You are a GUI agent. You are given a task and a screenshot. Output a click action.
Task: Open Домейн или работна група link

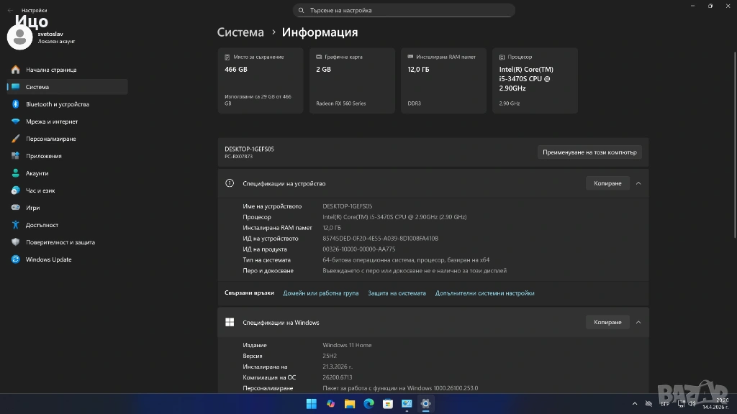pyautogui.click(x=320, y=293)
